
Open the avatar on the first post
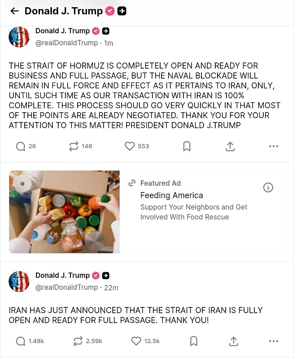19,37
